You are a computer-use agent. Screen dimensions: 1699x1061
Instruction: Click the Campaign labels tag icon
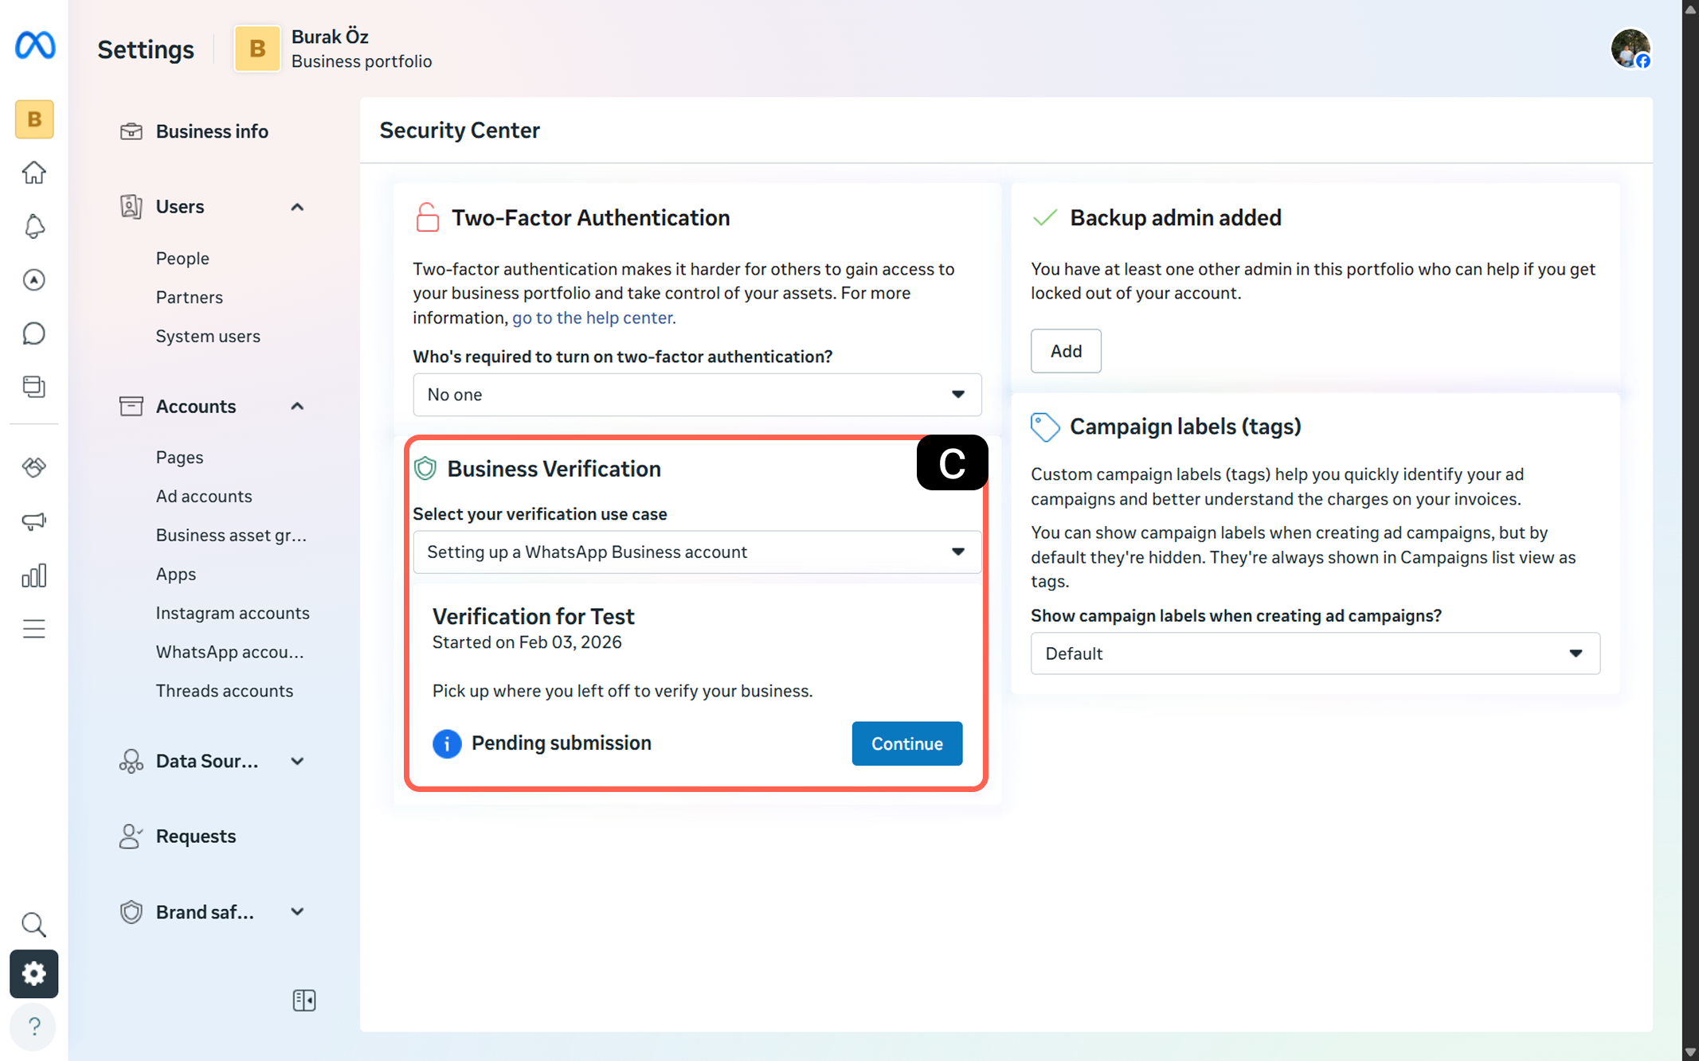click(x=1045, y=427)
